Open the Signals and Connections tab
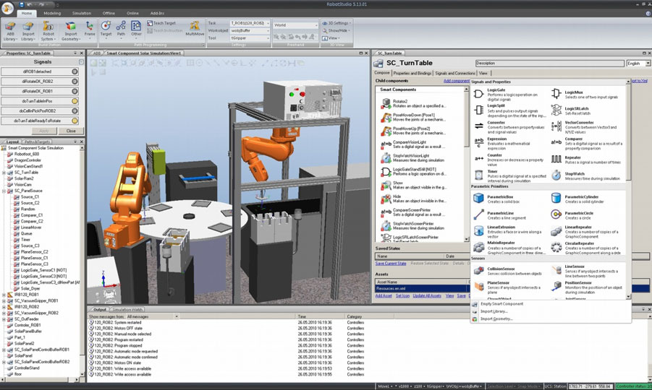This screenshot has width=652, height=390. [x=455, y=74]
